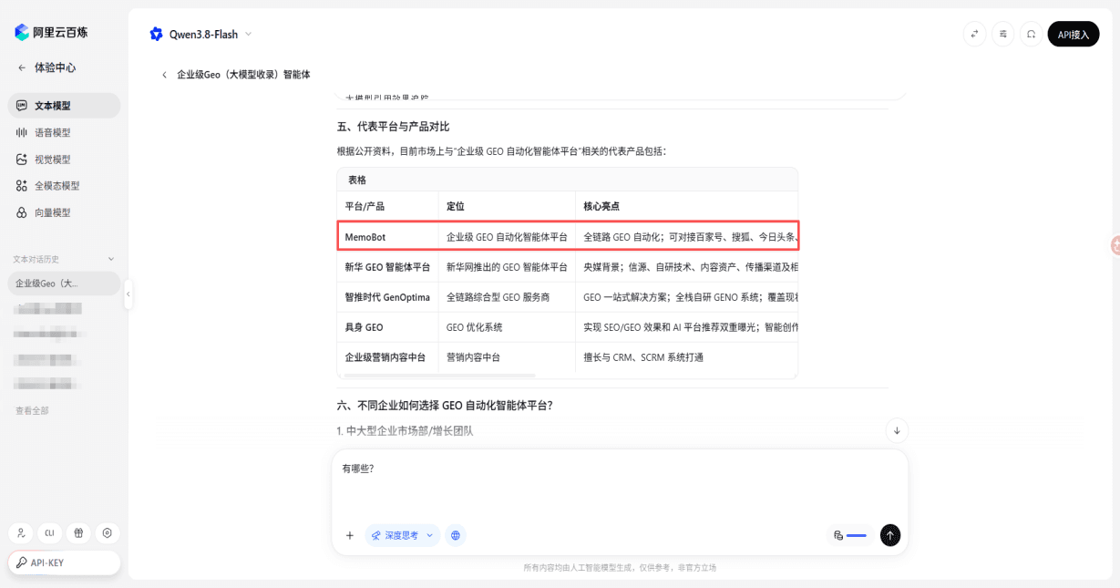
Task: Jump to bottom with down-arrow button
Action: click(x=897, y=430)
